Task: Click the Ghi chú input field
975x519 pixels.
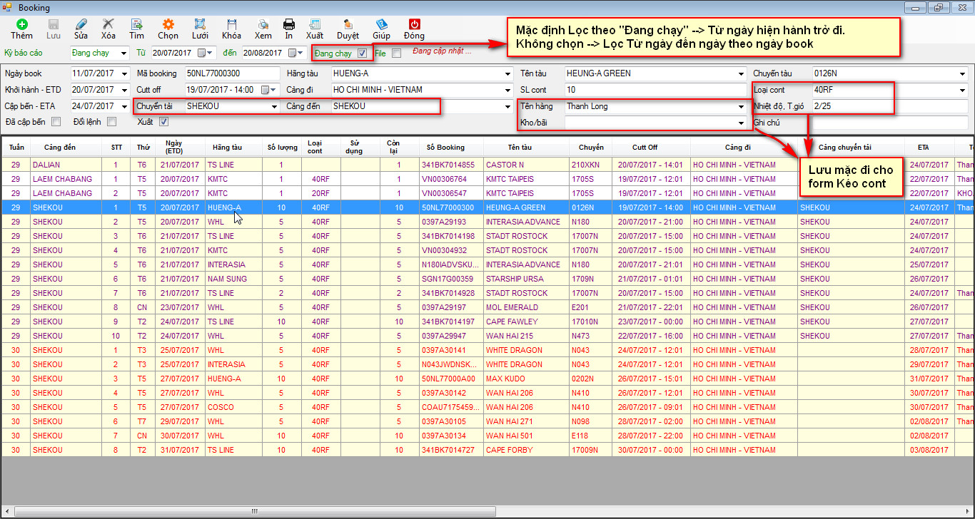Action: pyautogui.click(x=890, y=123)
